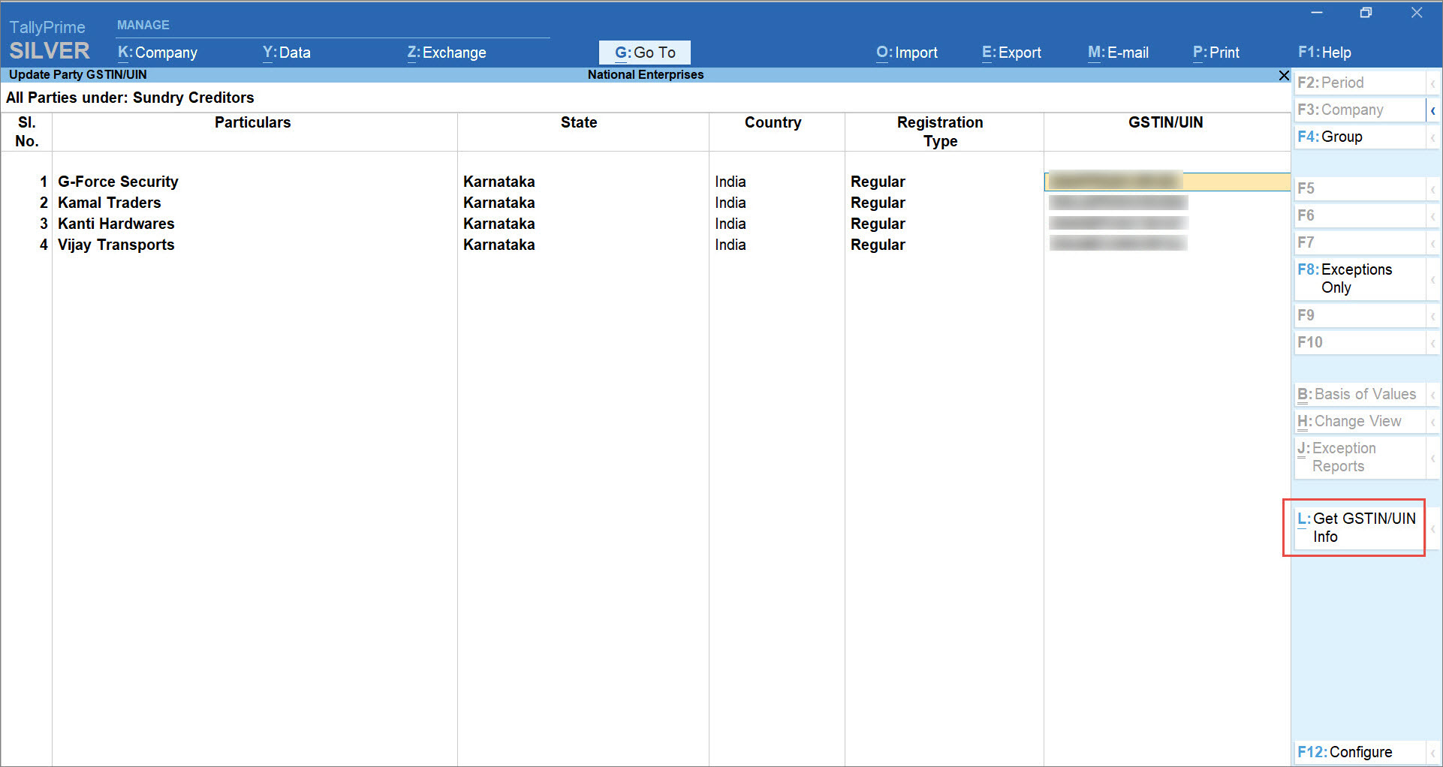Click the State cell for Vijay Transports
This screenshot has width=1443, height=767.
pyautogui.click(x=499, y=245)
